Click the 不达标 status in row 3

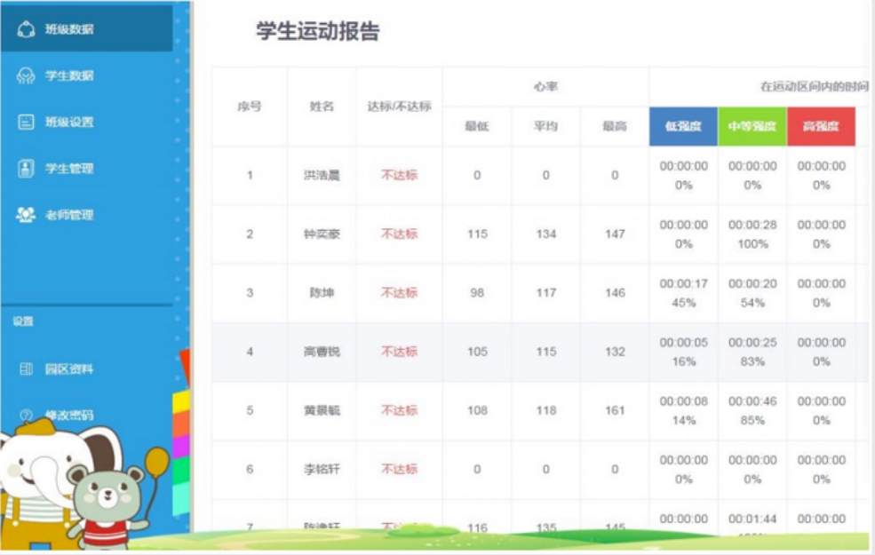pos(399,293)
